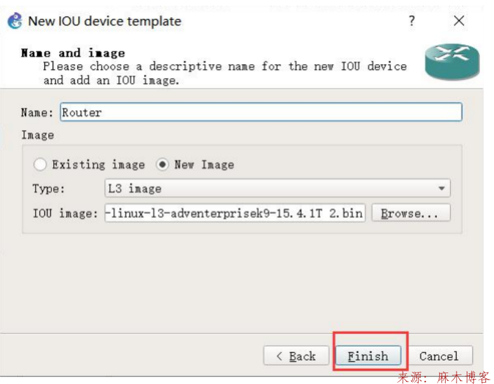Click the Name and image heading
This screenshot has width=494, height=384.
(x=73, y=53)
